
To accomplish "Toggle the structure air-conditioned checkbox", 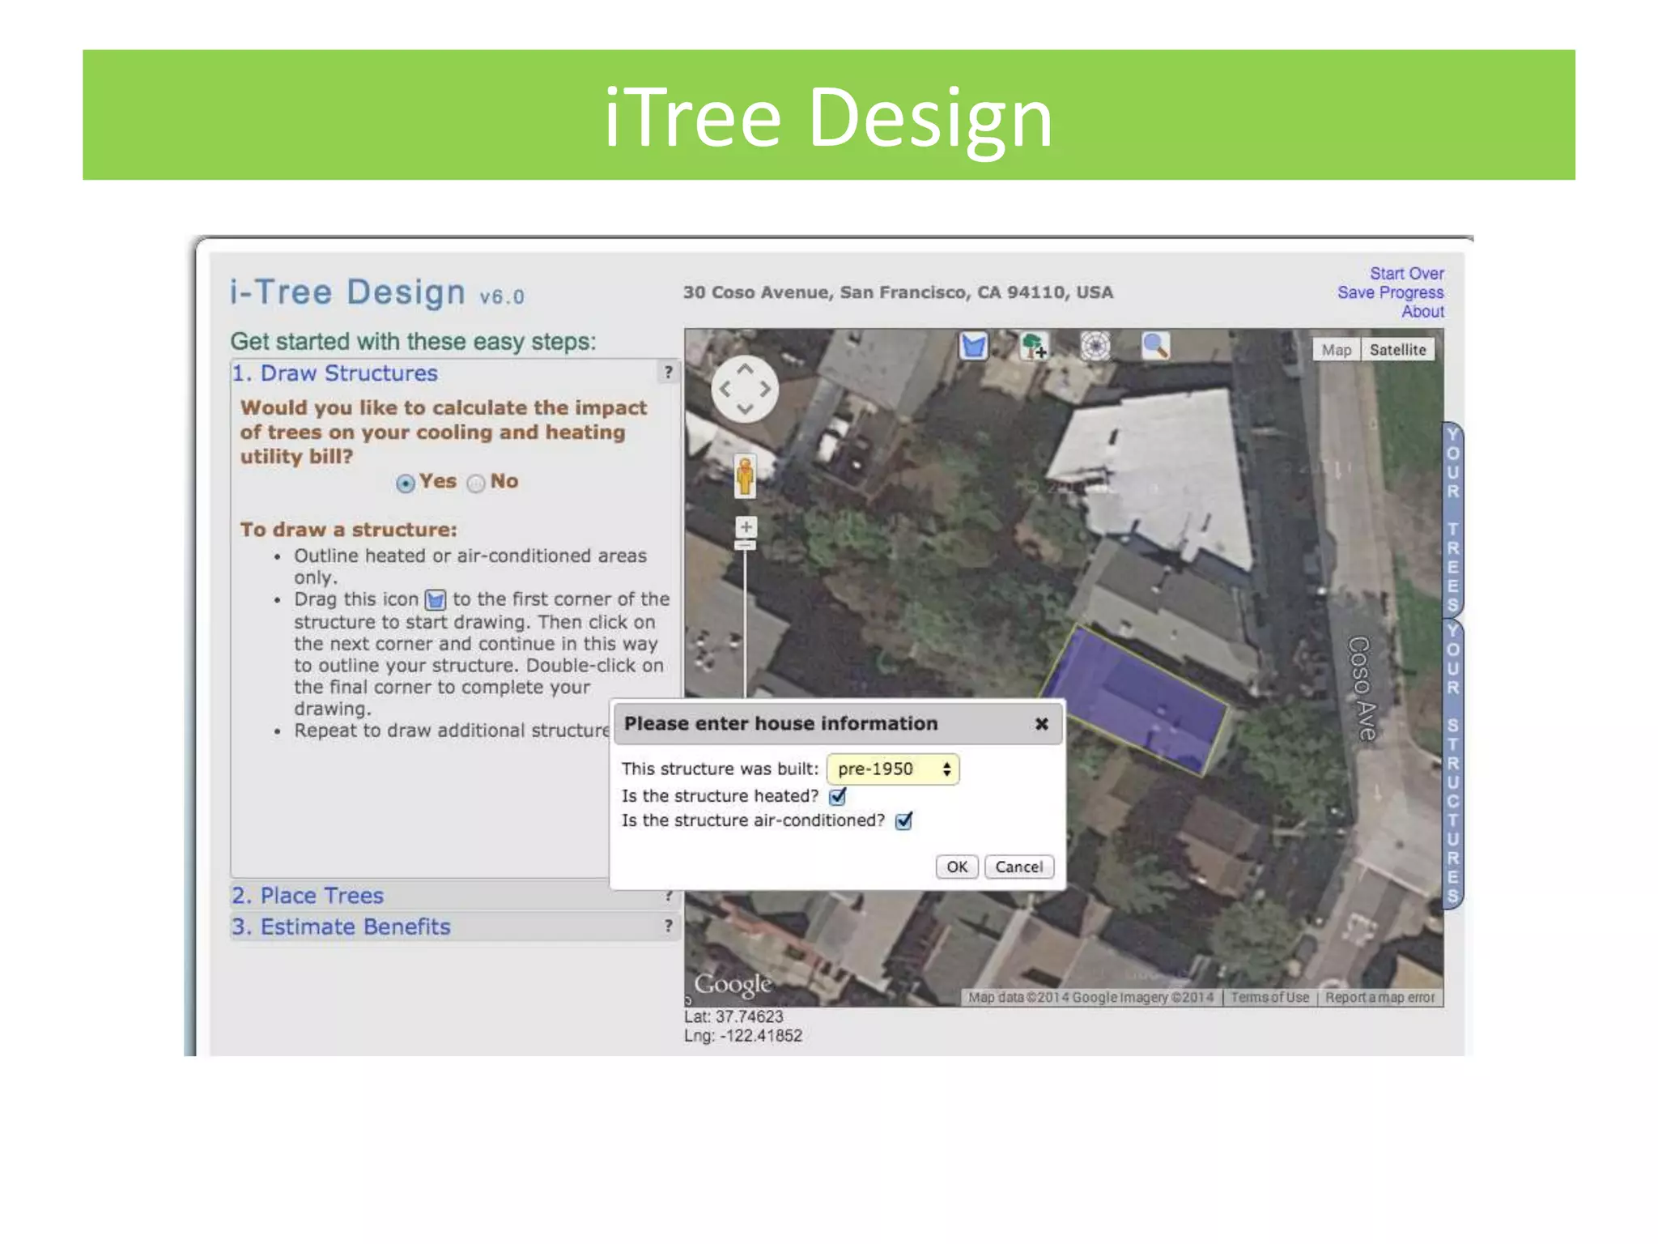I will (x=904, y=821).
